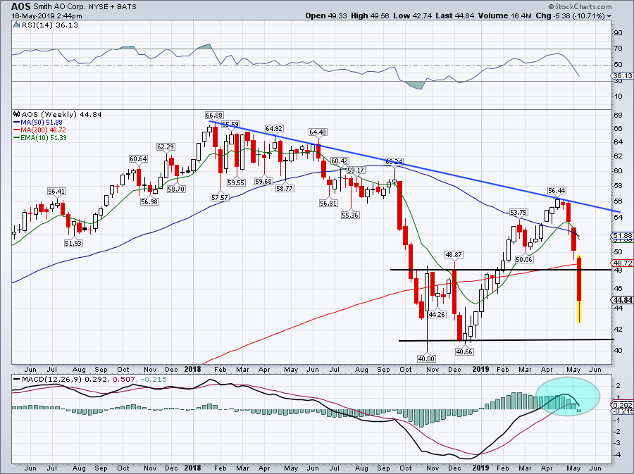
Task: Open the StockCharts.com watermark link
Action: click(x=580, y=6)
